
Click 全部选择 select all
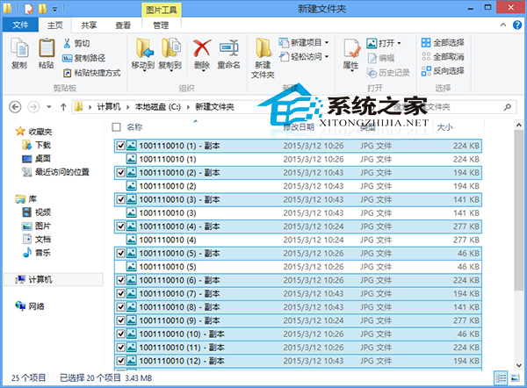pos(443,43)
